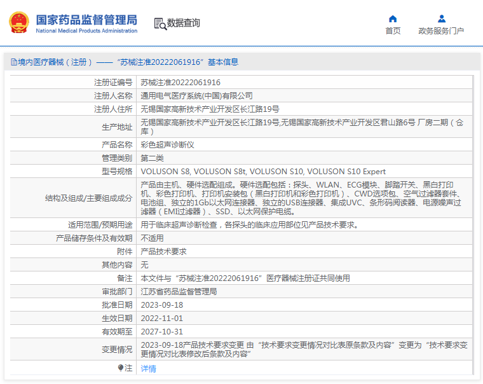Open the 详情 link
This screenshot has width=483, height=384.
point(149,368)
